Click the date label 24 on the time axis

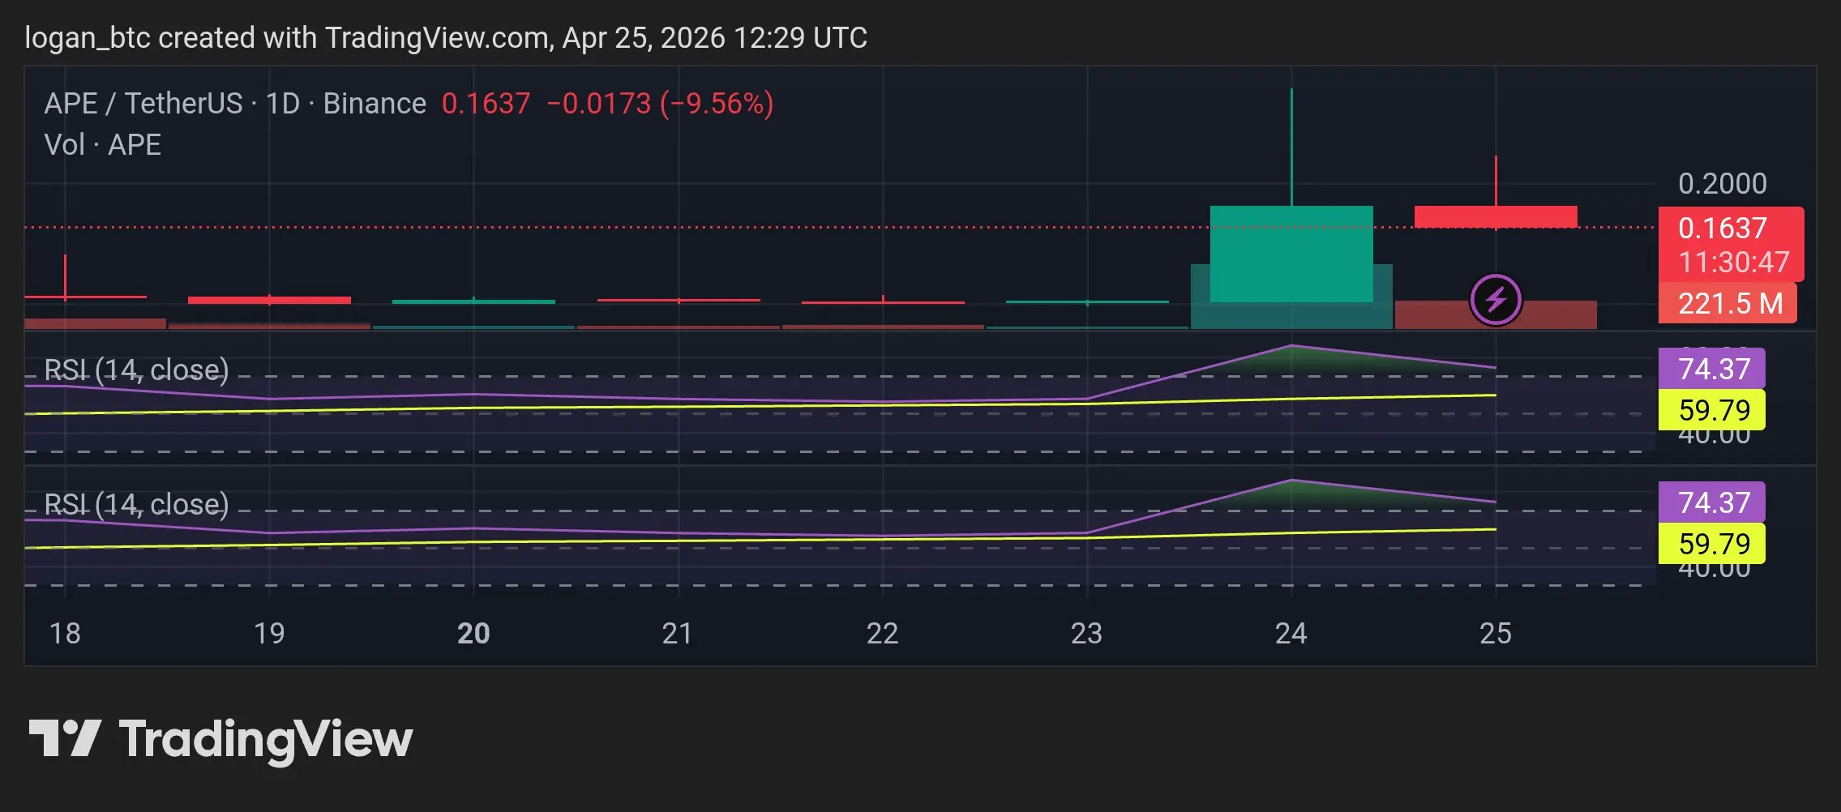point(1291,633)
